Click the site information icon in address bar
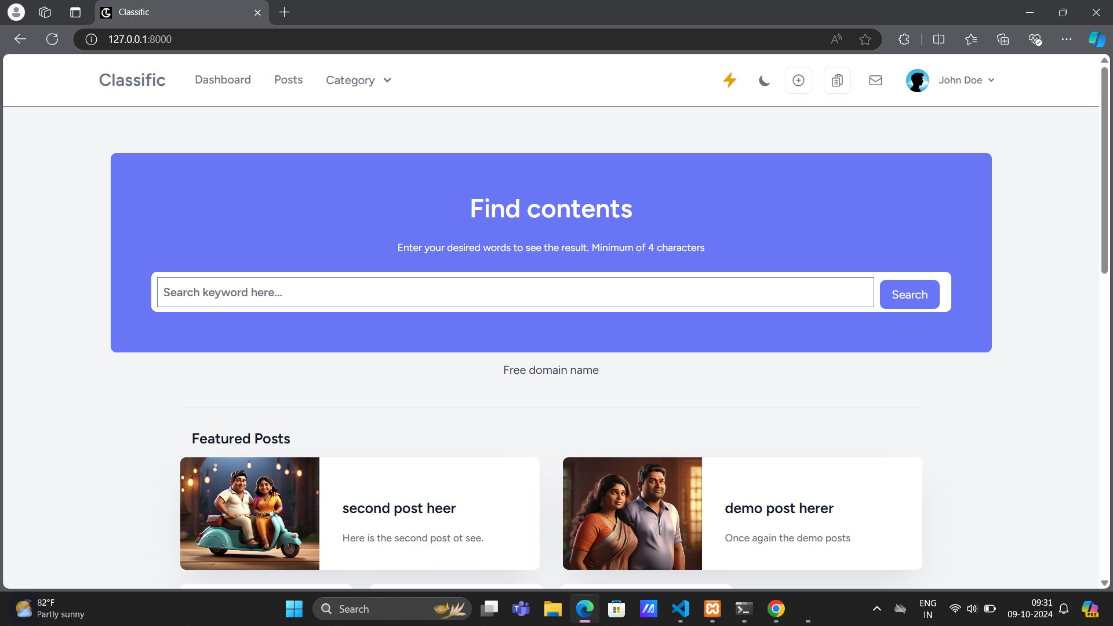Screen dimensions: 1113x626 (91, 39)
